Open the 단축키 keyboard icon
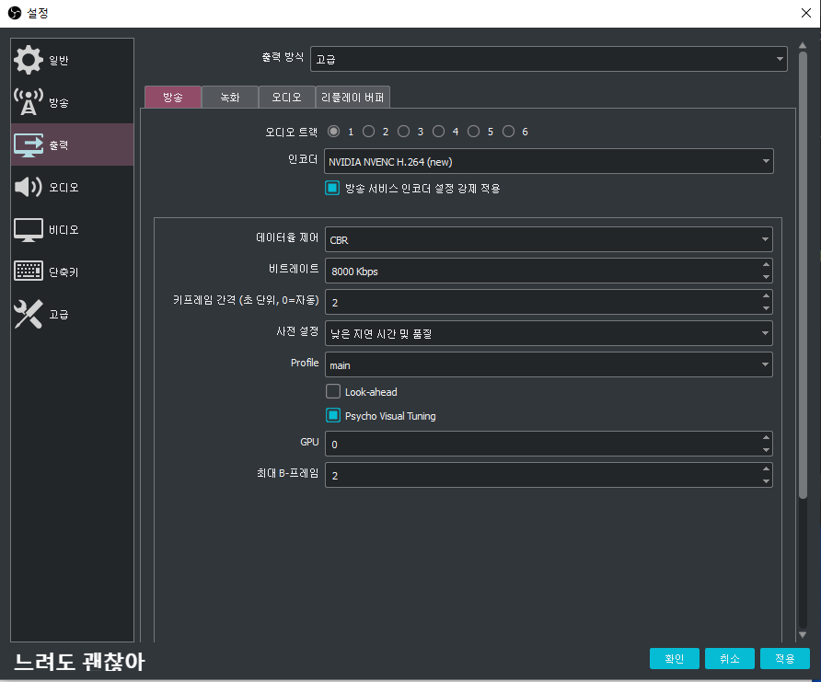The image size is (821, 682). tap(29, 272)
